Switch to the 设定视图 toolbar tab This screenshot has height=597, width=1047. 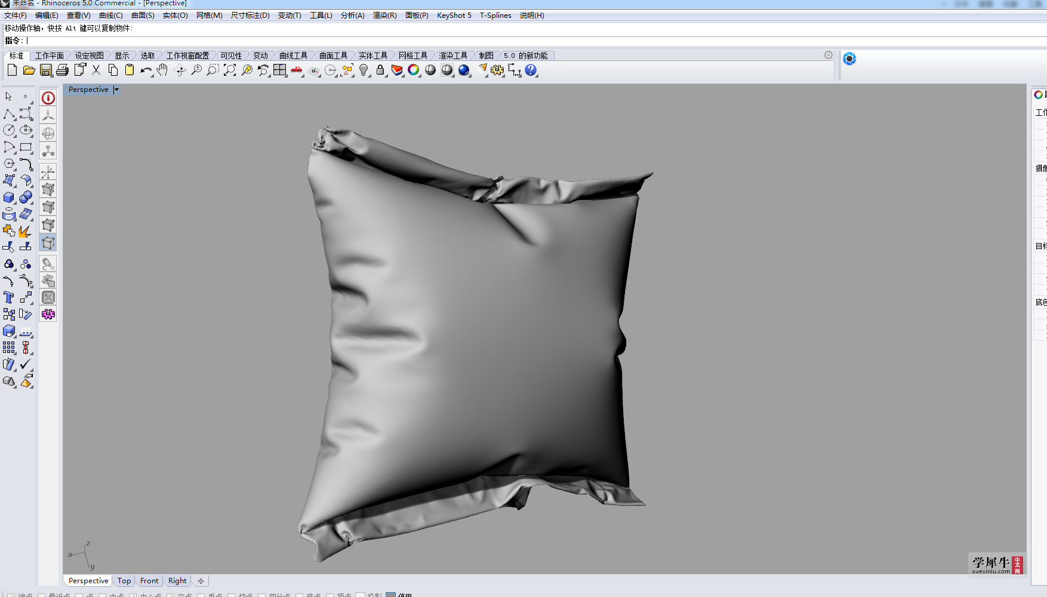pyautogui.click(x=89, y=56)
